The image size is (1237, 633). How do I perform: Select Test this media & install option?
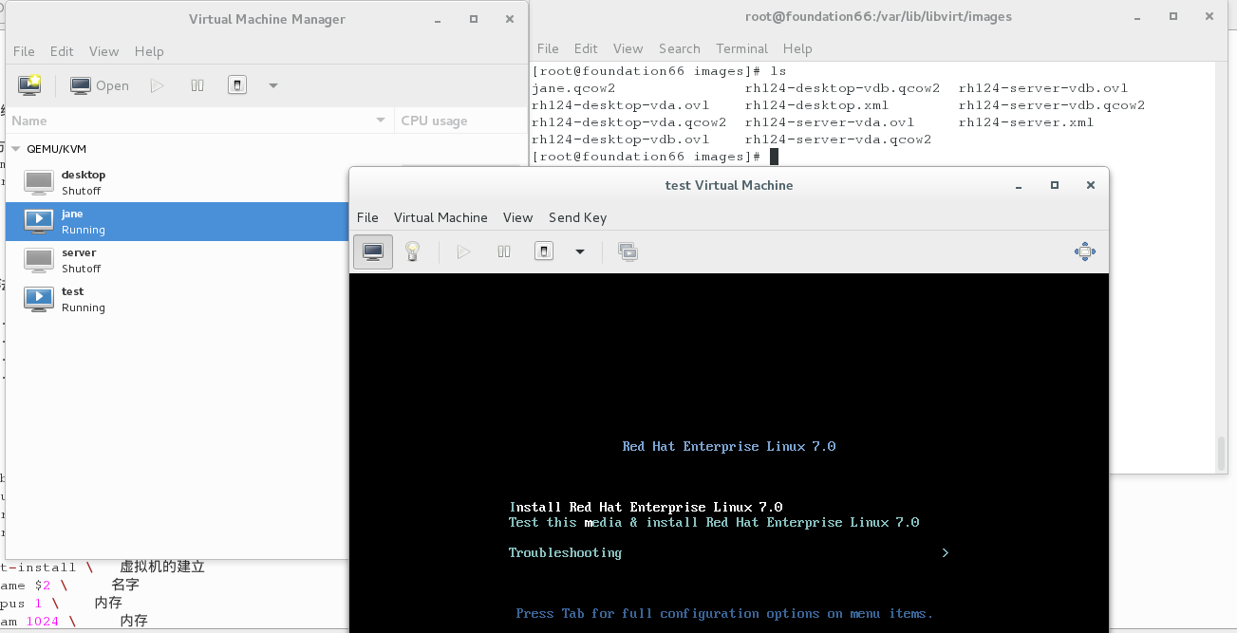714,522
